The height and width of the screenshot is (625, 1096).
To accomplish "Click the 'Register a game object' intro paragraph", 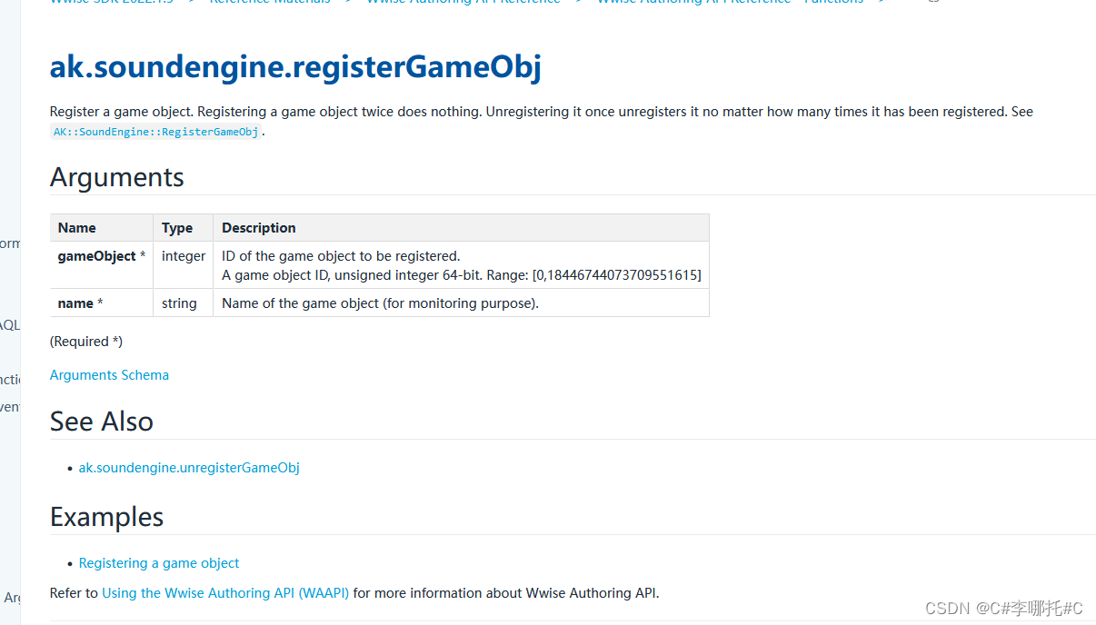I will tap(542, 121).
